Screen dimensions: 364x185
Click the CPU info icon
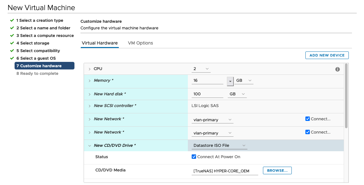tap(337, 69)
